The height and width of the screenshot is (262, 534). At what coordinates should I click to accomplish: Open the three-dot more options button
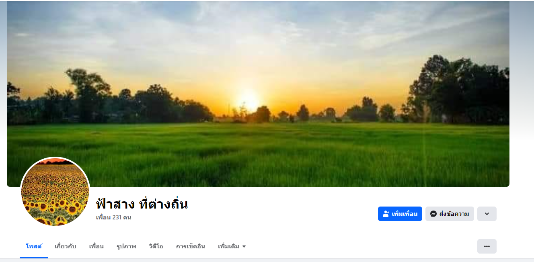pyautogui.click(x=487, y=246)
